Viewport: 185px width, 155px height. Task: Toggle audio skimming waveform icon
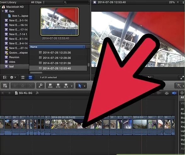point(159,93)
